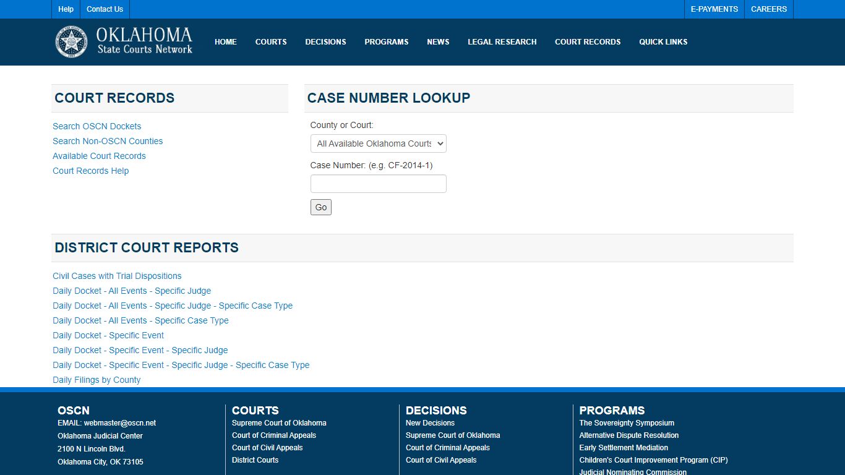Image resolution: width=845 pixels, height=475 pixels.
Task: Open the Programs navigation menu
Action: click(387, 42)
